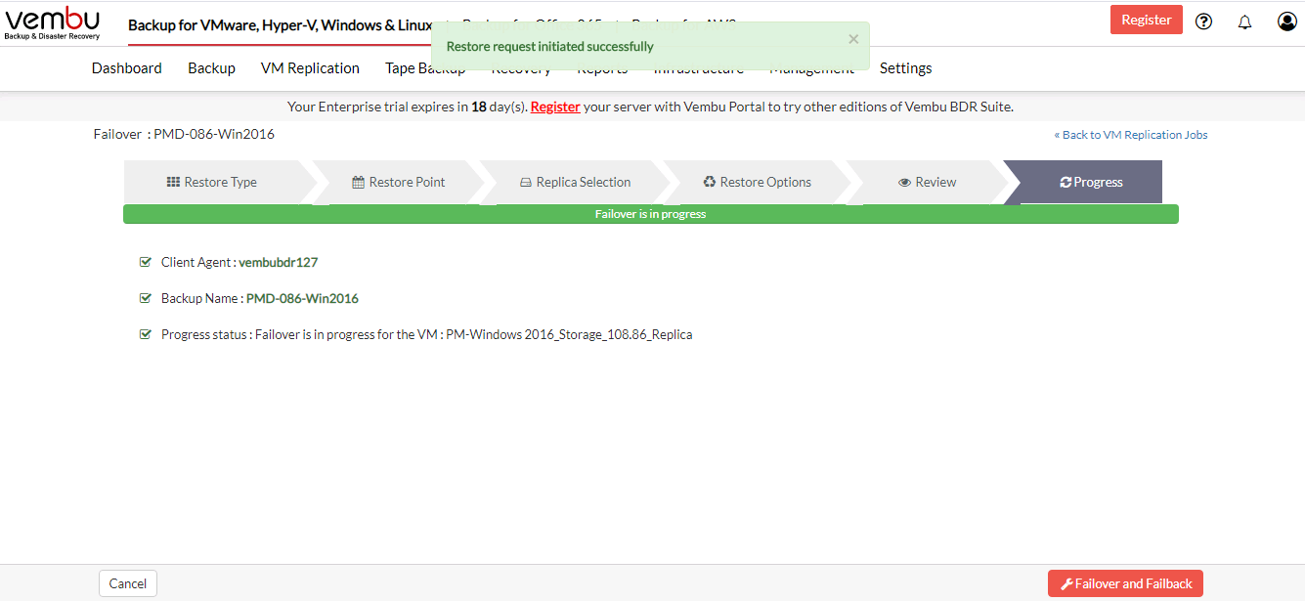Open the VM Replication menu
The image size is (1305, 601).
click(x=310, y=68)
